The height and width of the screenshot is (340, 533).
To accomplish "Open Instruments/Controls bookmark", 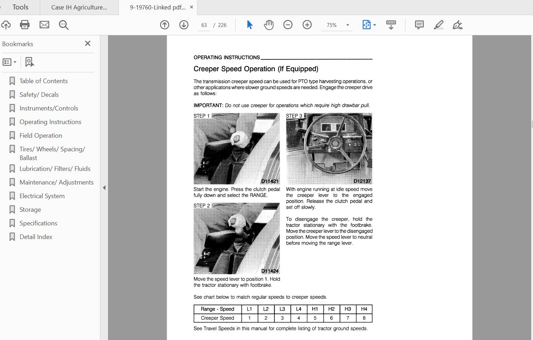I will point(49,108).
